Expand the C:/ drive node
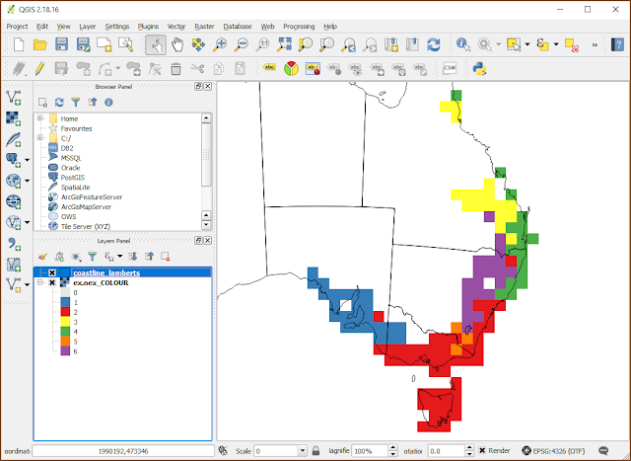Screen dimensions: 631x461 click(x=39, y=138)
